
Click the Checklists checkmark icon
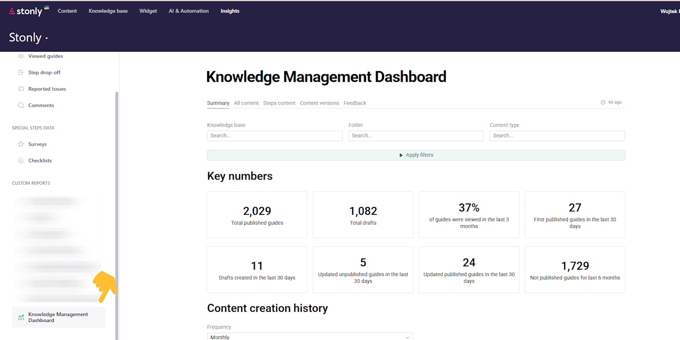20,160
